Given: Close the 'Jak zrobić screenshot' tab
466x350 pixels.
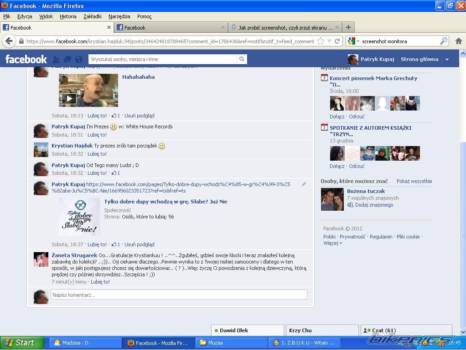Looking at the screenshot, I should 337,27.
